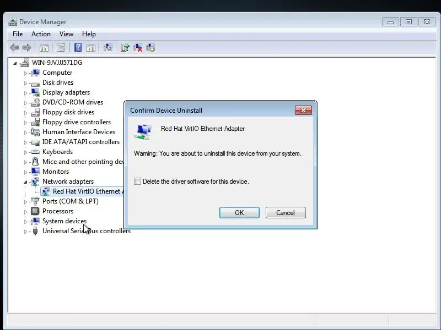Confirm uninstall with the OK button
Image resolution: width=441 pixels, height=330 pixels.
pyautogui.click(x=239, y=213)
